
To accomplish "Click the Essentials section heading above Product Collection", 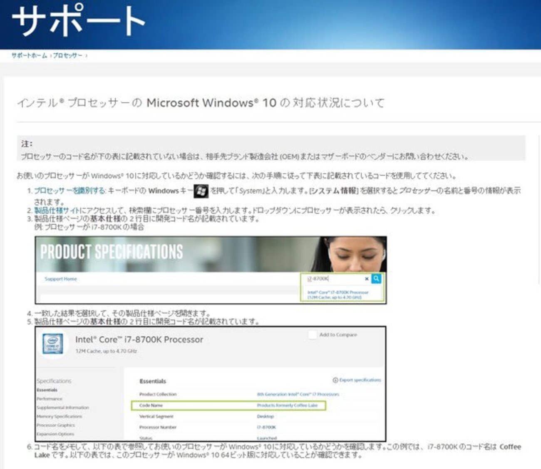I will click(x=153, y=381).
